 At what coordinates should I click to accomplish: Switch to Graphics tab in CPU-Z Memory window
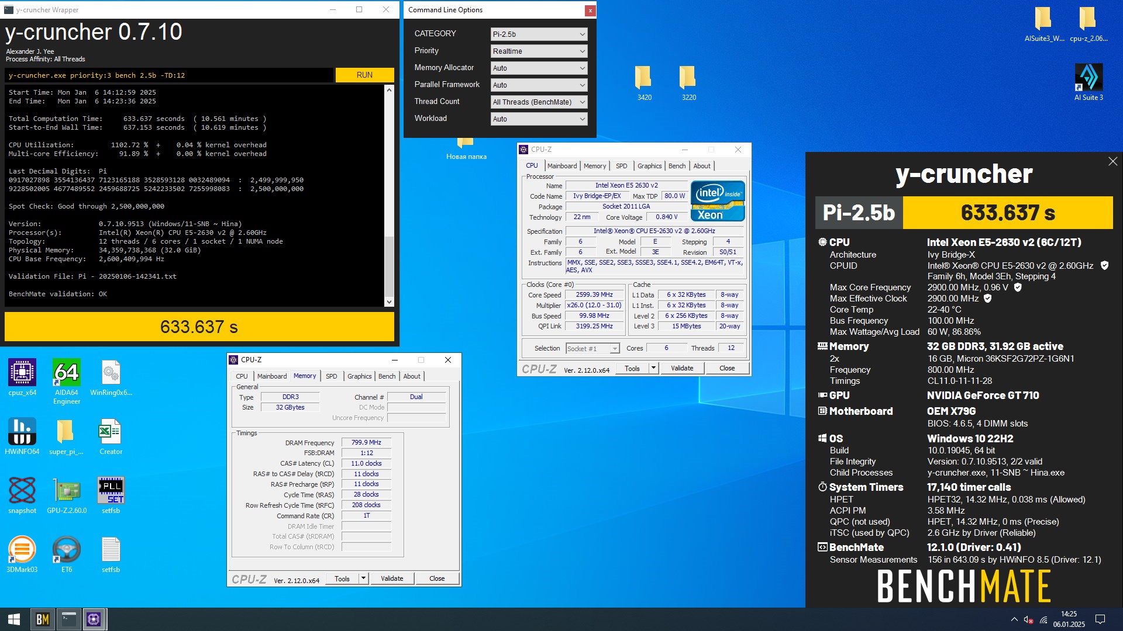click(x=359, y=376)
